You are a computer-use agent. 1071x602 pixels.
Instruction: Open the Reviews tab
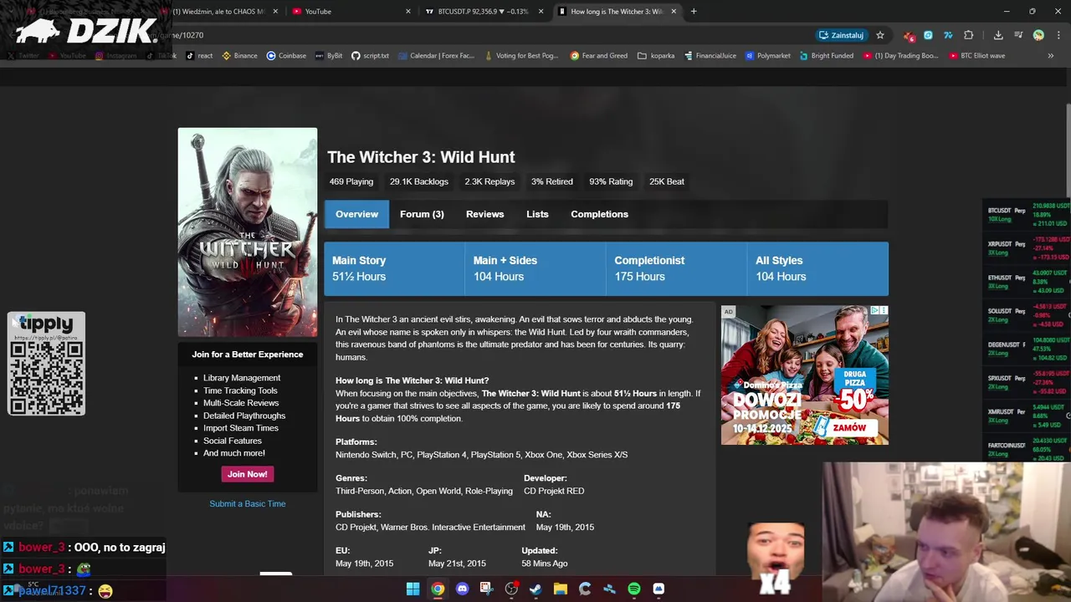pyautogui.click(x=485, y=214)
